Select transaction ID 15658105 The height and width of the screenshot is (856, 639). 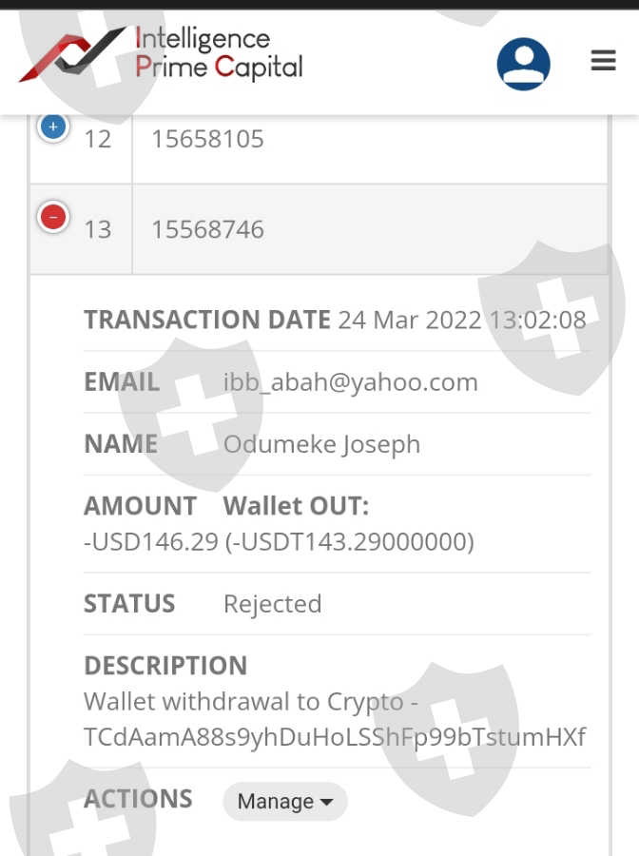[x=207, y=139]
